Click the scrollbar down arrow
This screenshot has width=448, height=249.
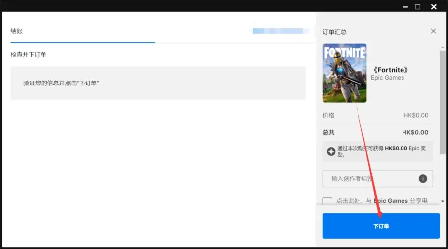pyautogui.click(x=442, y=201)
